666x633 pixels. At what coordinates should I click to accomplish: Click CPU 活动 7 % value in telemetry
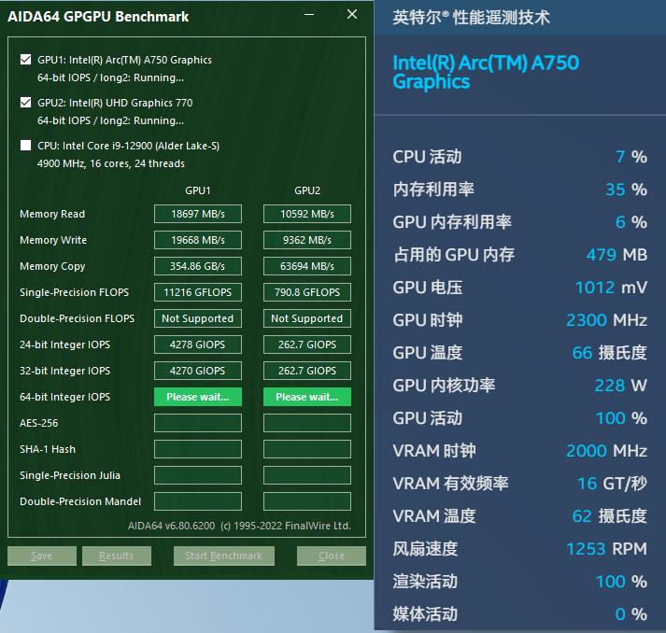[x=631, y=157]
